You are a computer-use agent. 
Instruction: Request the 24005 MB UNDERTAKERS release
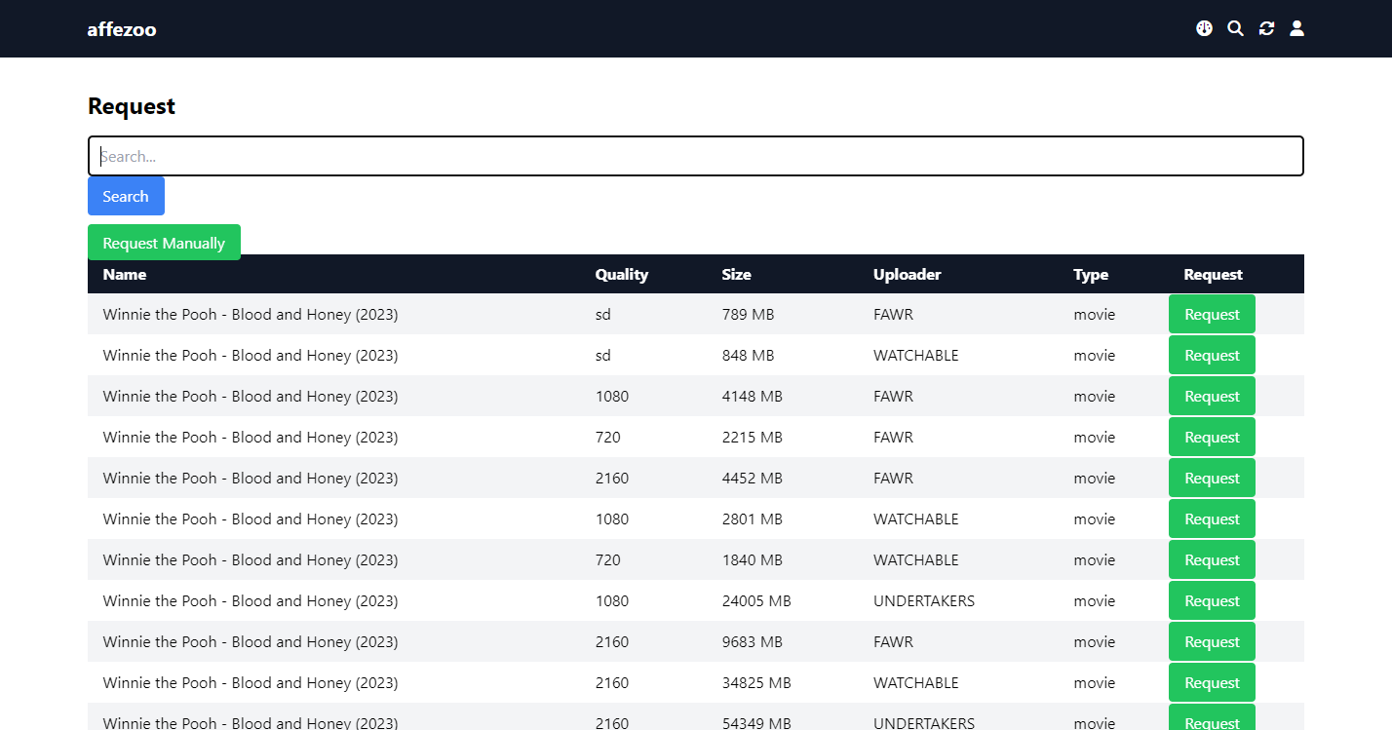point(1212,600)
